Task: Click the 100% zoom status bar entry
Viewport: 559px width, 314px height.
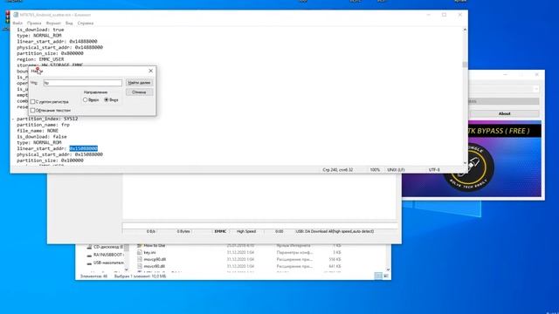Action: (x=375, y=170)
